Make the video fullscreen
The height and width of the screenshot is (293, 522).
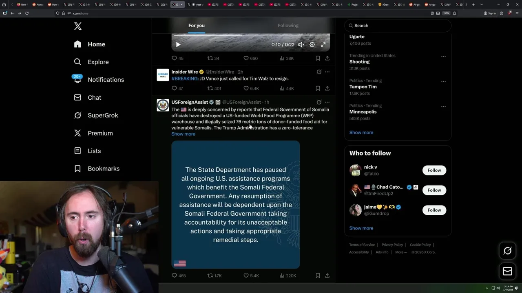(x=323, y=45)
